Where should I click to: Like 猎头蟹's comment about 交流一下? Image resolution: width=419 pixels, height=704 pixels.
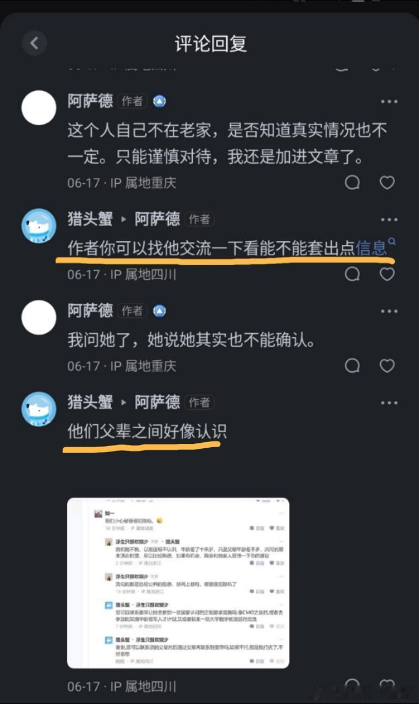(388, 274)
